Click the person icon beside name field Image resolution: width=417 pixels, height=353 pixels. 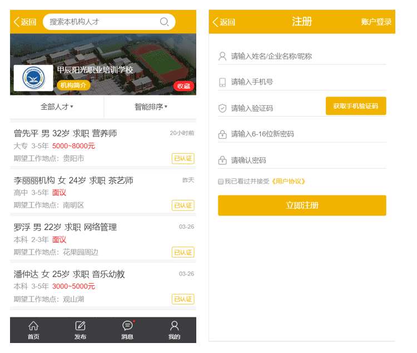tap(222, 56)
